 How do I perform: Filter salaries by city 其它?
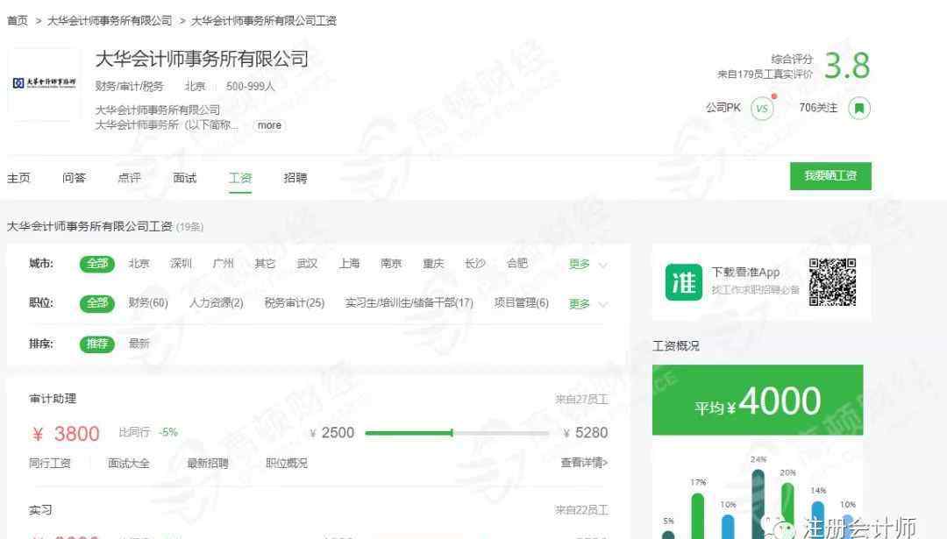[265, 264]
